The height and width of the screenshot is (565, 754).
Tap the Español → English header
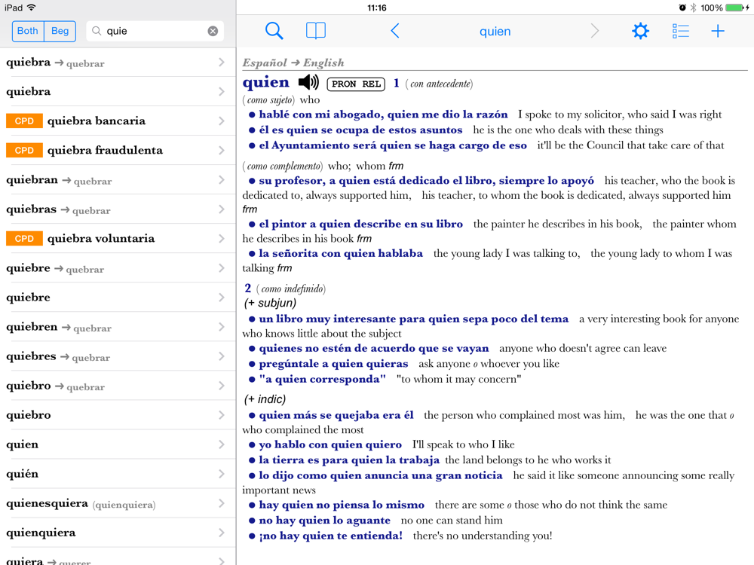point(293,63)
